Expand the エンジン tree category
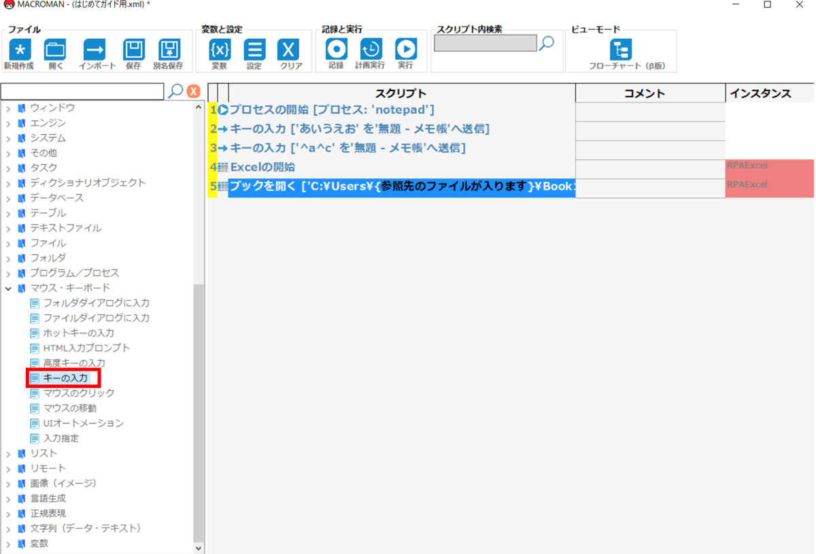This screenshot has width=816, height=554. pos(9,123)
